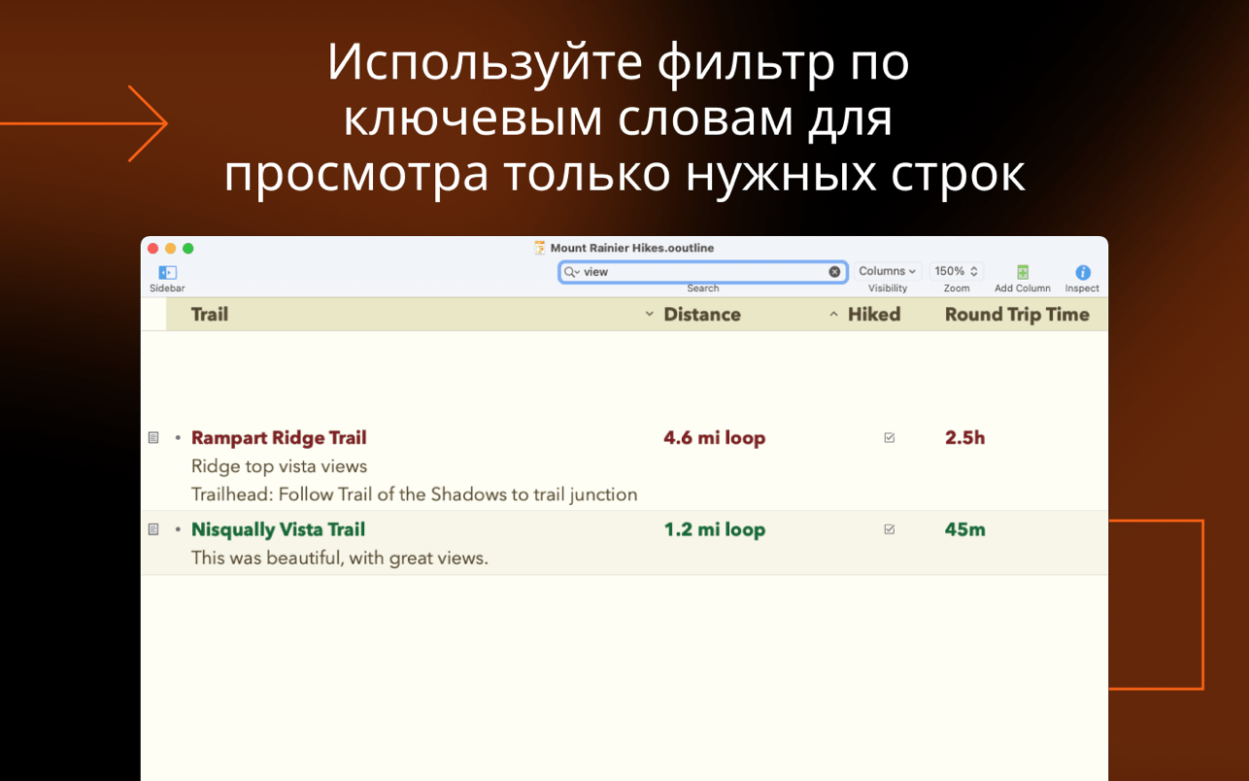Screen dimensions: 1249x781
Task: Open the 150% zoom level selector
Action: 956,272
